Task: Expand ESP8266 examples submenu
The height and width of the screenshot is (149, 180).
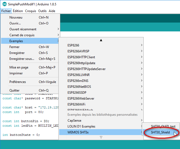Action: tap(101, 45)
